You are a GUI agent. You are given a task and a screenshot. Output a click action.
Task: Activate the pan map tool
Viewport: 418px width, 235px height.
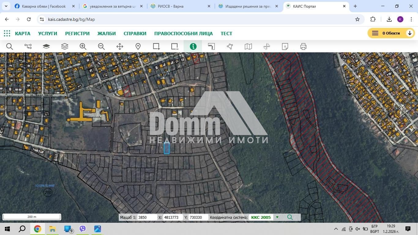pyautogui.click(x=120, y=46)
